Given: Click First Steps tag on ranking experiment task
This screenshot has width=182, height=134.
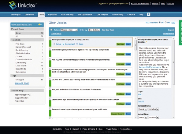Looking at the screenshot, I should click(121, 84).
